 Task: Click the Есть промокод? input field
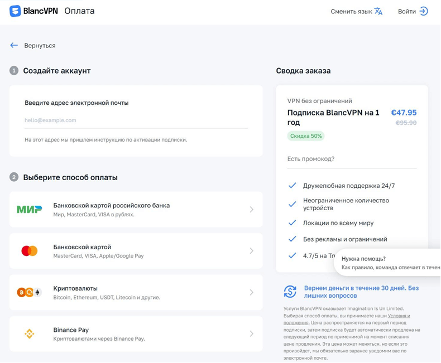click(351, 159)
